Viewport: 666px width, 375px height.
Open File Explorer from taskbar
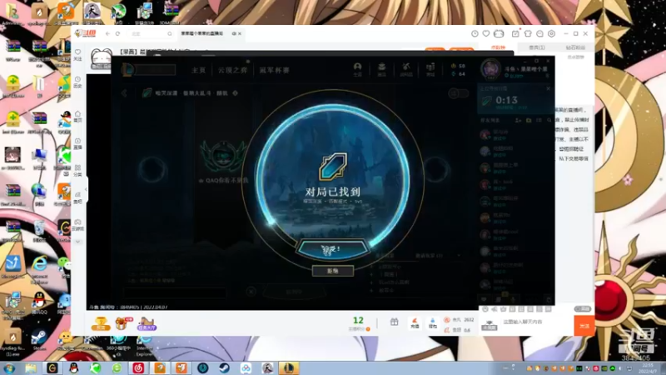[31, 367]
